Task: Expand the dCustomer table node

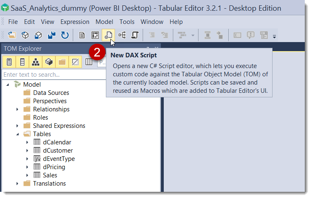Action: [x=27, y=151]
